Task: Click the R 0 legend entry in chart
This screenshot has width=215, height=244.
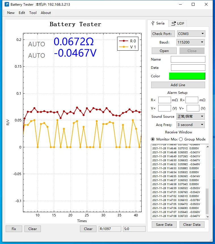Action: point(128,41)
